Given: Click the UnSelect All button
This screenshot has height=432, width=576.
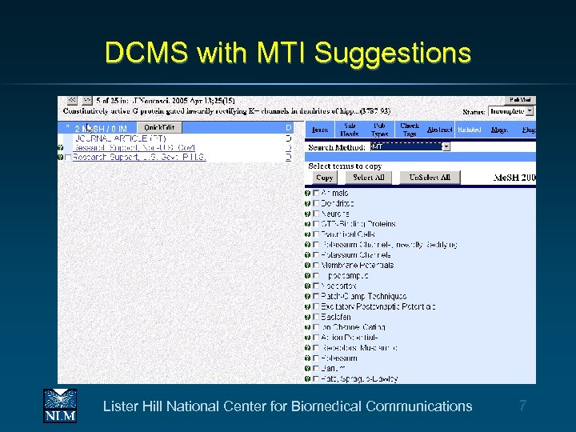Looking at the screenshot, I should pyautogui.click(x=430, y=178).
